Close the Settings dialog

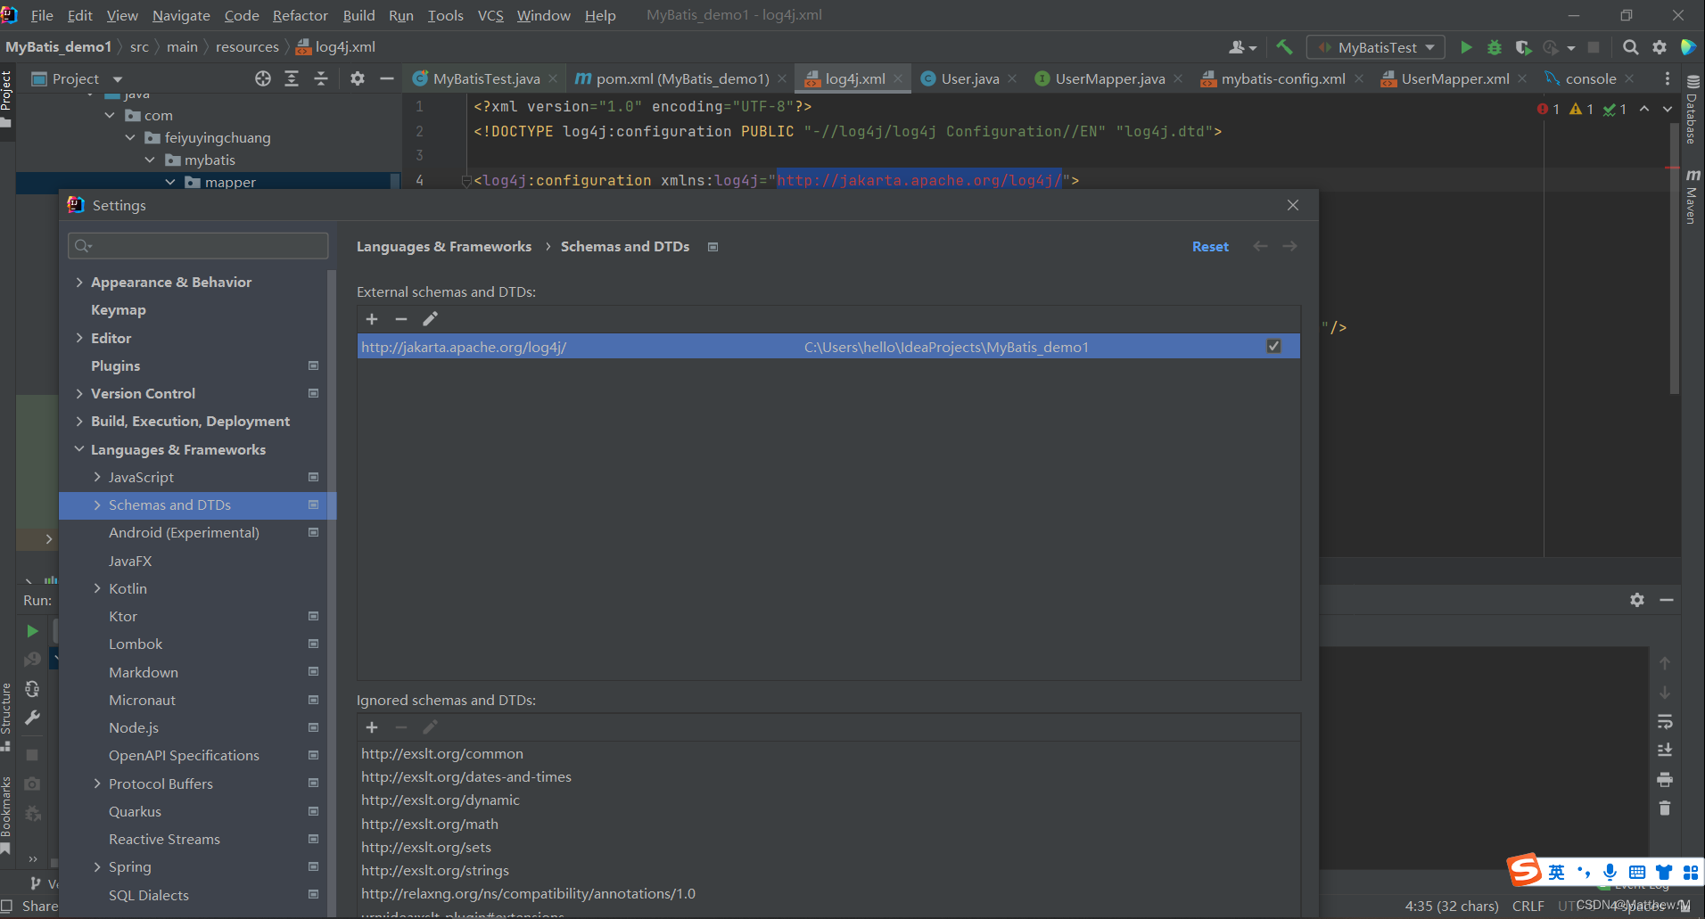[1293, 205]
